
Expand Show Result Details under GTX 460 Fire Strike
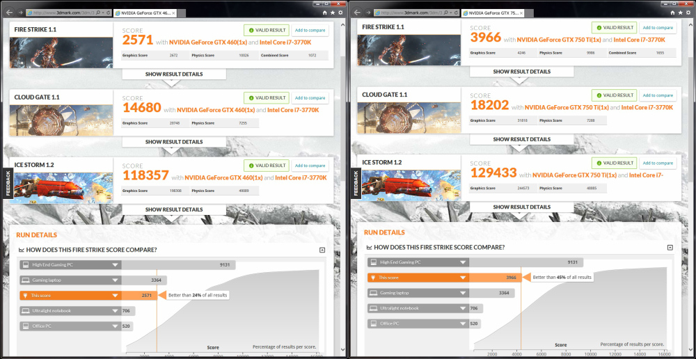(174, 74)
